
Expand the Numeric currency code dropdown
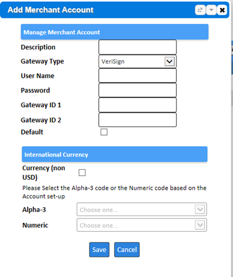pos(200,225)
